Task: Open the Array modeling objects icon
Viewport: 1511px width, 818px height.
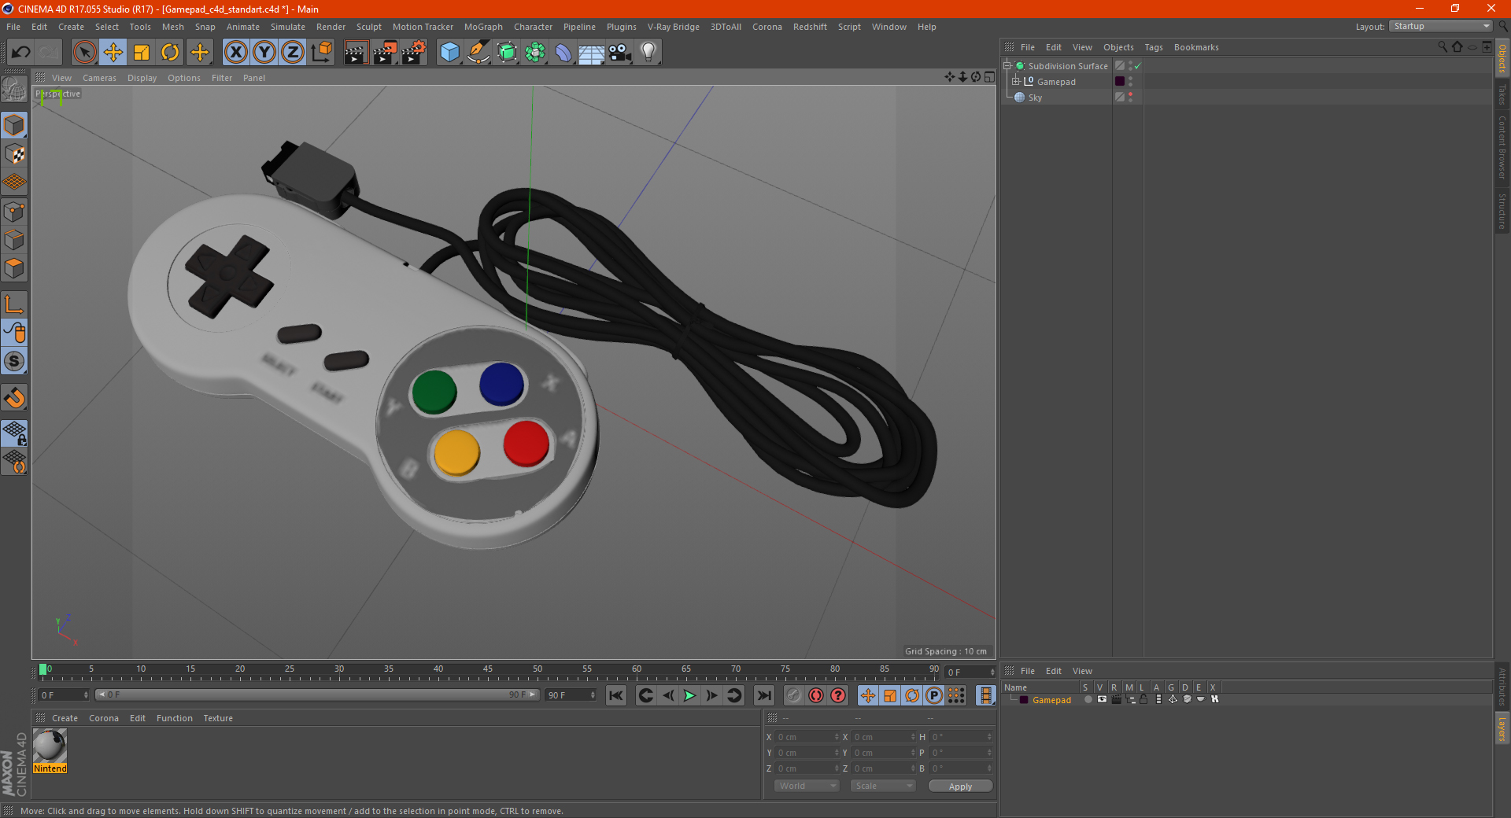Action: point(535,53)
